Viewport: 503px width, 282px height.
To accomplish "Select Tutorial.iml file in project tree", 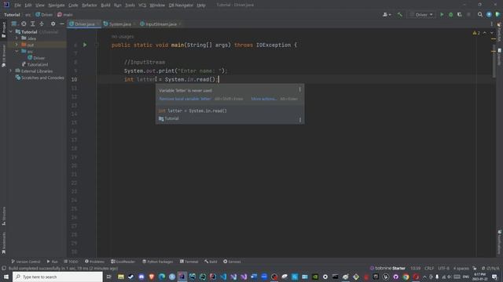I will point(35,64).
